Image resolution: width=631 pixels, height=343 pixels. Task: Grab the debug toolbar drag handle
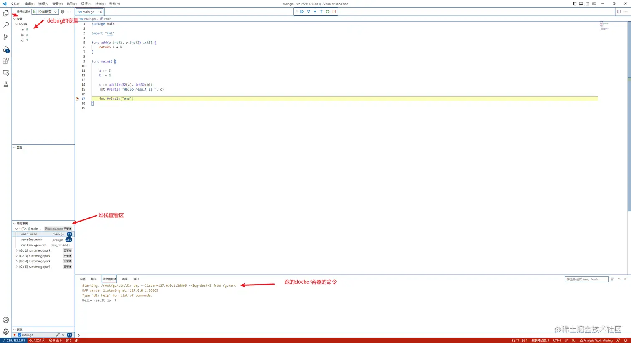click(297, 12)
